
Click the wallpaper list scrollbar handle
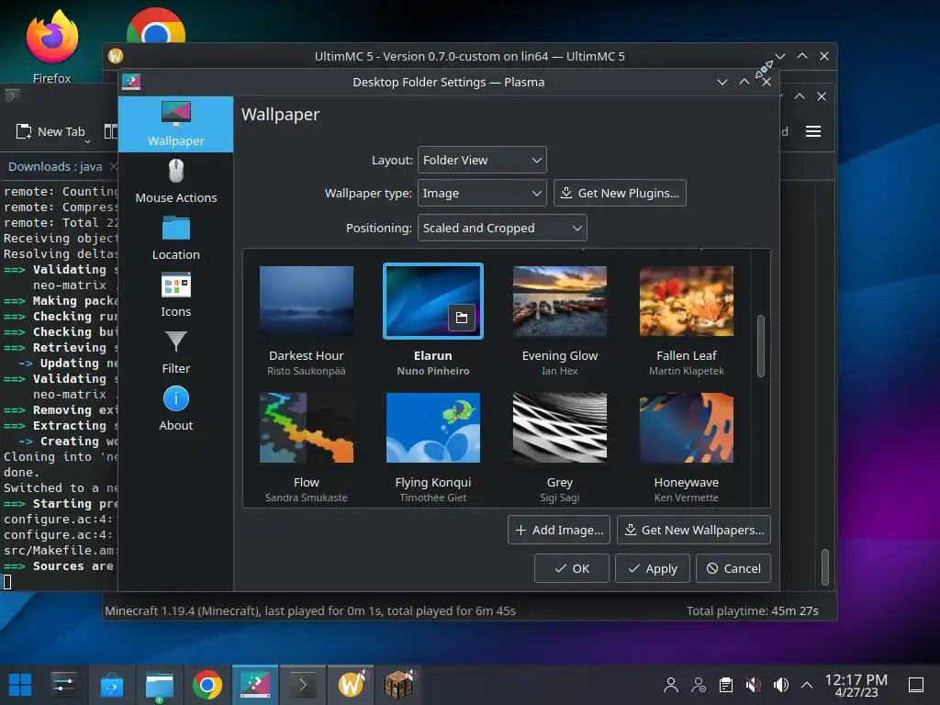pyautogui.click(x=761, y=346)
